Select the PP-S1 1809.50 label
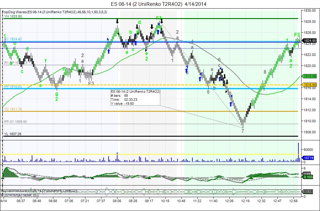Image resolution: width=320 pixels, height=211 pixels. [15, 122]
